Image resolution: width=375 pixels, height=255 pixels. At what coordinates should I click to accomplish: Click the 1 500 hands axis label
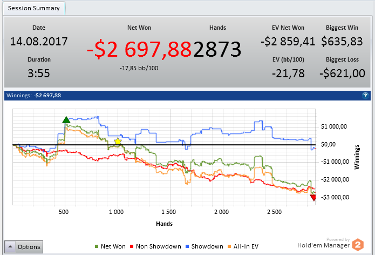tap(168, 212)
